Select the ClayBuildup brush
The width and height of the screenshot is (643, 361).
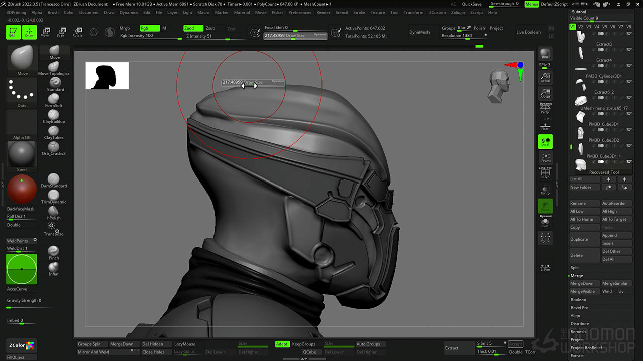pyautogui.click(x=54, y=116)
